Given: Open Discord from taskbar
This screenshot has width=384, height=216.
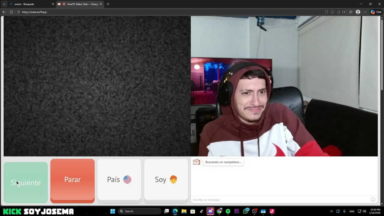Looking at the screenshot, I should click(x=210, y=211).
